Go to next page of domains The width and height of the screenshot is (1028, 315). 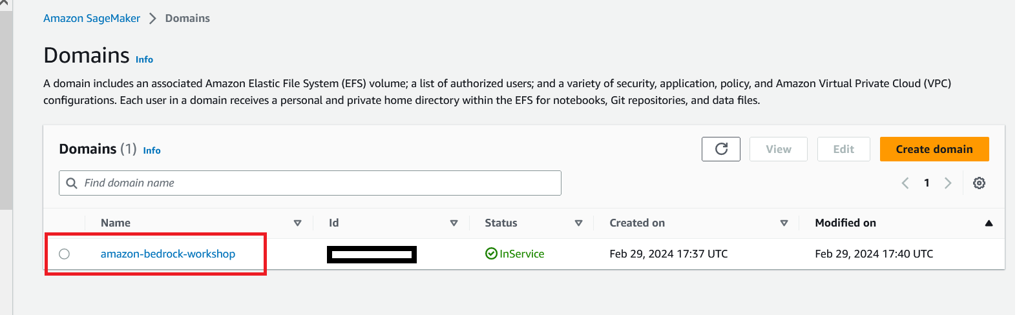pyautogui.click(x=948, y=183)
